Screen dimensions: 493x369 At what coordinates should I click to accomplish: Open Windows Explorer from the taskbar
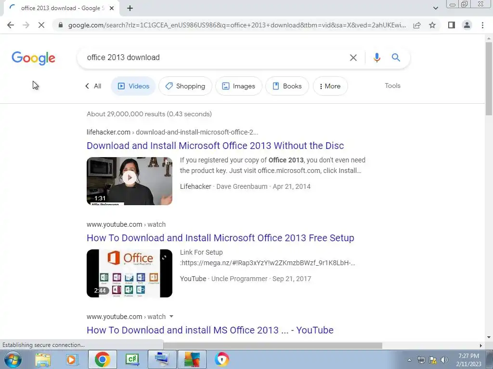point(43,359)
